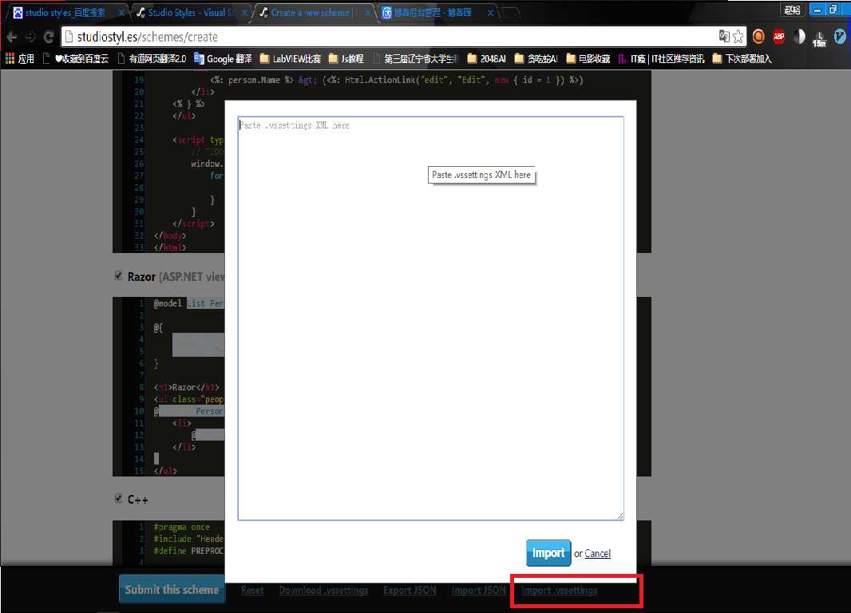This screenshot has height=613, width=851.
Task: Click the half-moon contrast extension icon
Action: pos(799,37)
